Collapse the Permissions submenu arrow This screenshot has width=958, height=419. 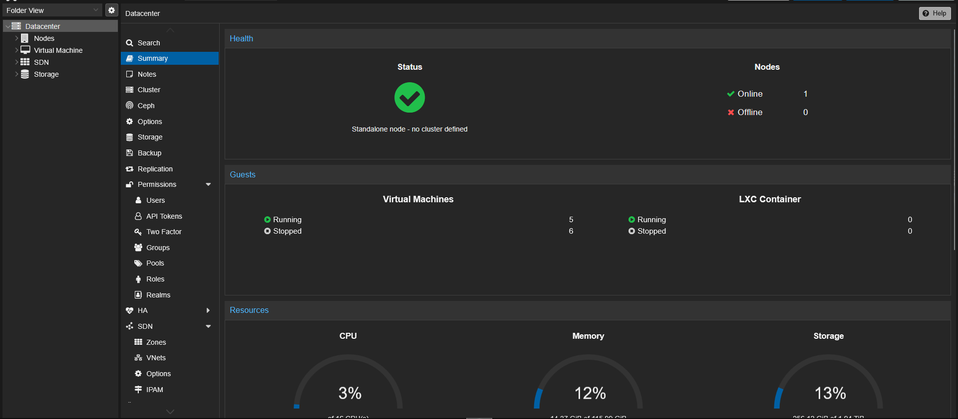click(x=208, y=184)
